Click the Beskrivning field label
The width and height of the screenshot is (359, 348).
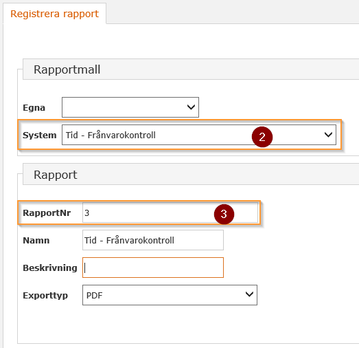tap(50, 268)
